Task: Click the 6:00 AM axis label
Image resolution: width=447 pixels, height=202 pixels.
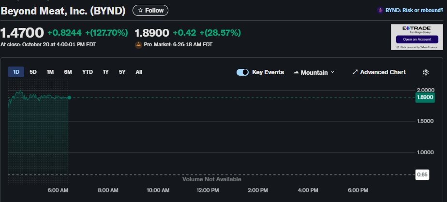Action: tap(58, 190)
